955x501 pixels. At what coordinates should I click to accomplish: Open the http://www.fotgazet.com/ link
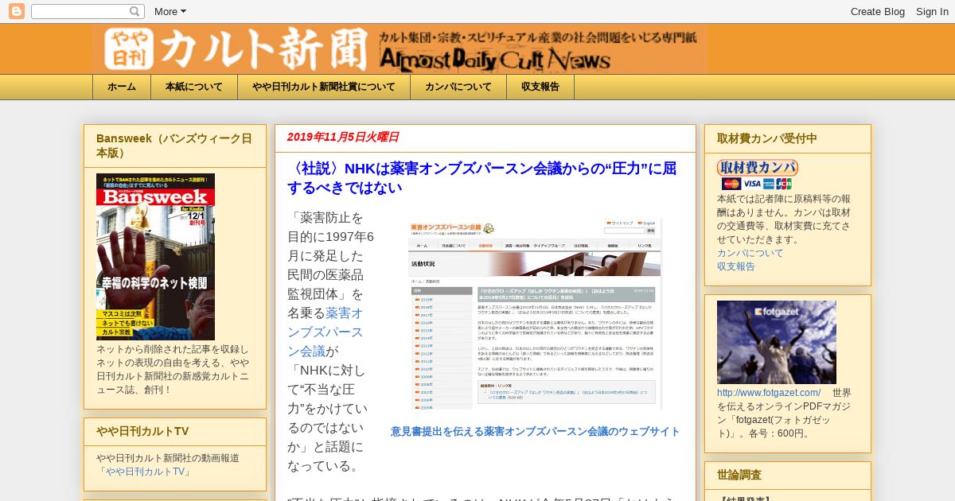[769, 393]
